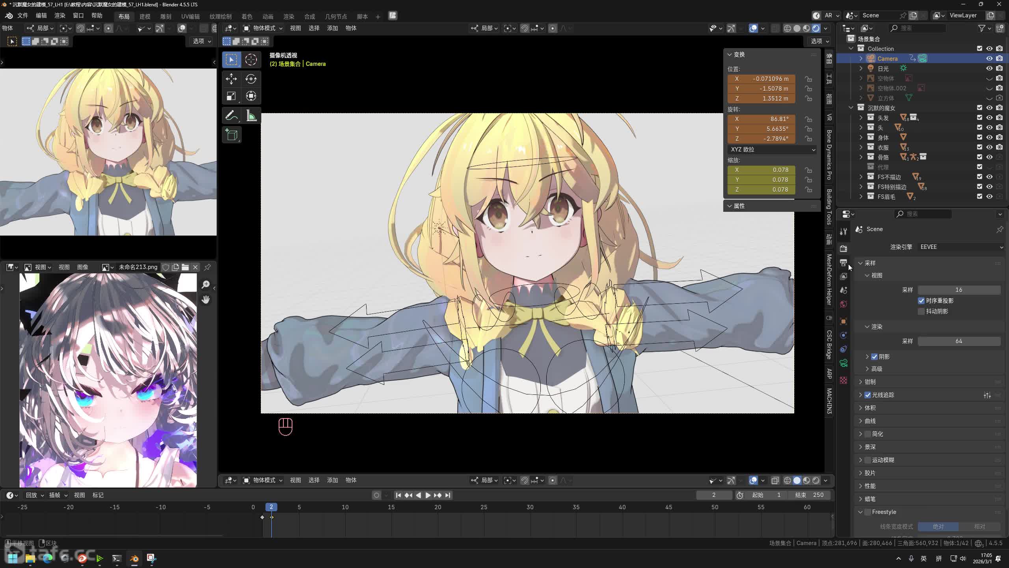Open the XYZ 欧拉 rotation mode dropdown

coord(772,149)
